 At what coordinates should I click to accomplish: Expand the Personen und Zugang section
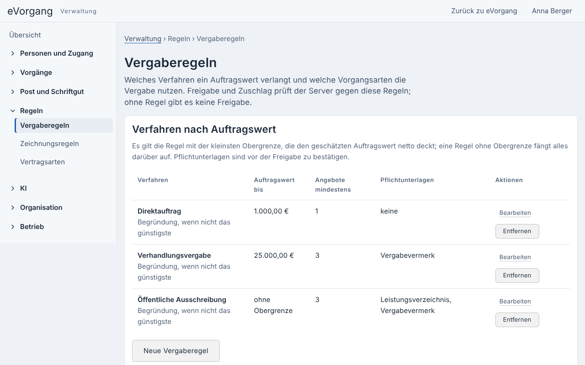pyautogui.click(x=58, y=53)
